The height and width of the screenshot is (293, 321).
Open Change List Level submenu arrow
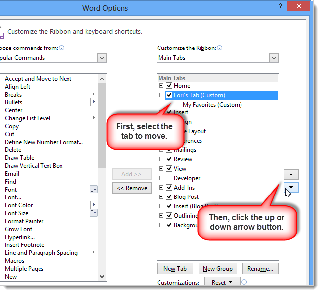coord(93,118)
